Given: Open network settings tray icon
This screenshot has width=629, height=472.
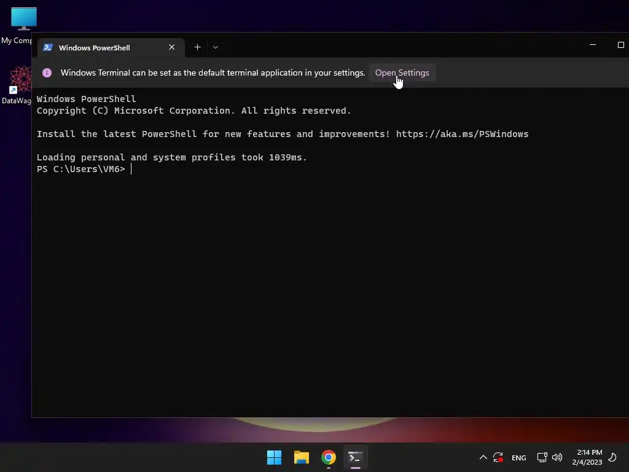Looking at the screenshot, I should [x=542, y=457].
